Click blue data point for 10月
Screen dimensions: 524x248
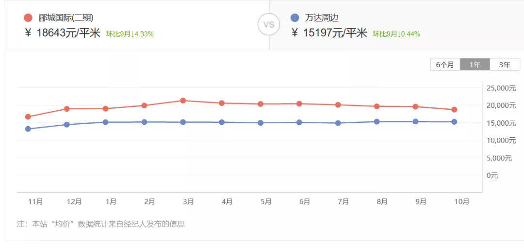click(x=454, y=122)
